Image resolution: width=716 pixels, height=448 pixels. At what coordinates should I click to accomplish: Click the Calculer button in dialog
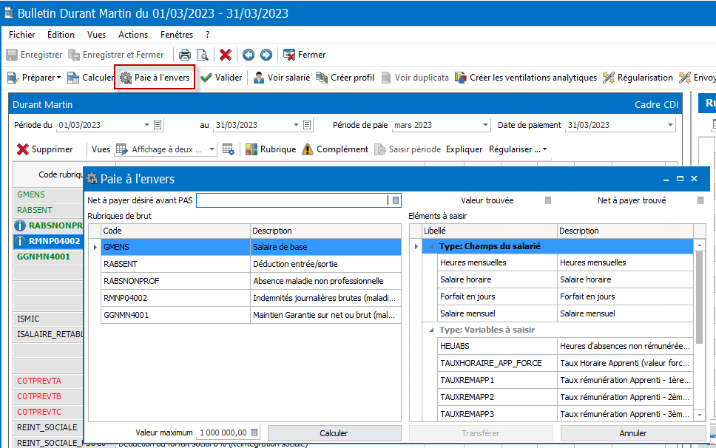click(334, 433)
